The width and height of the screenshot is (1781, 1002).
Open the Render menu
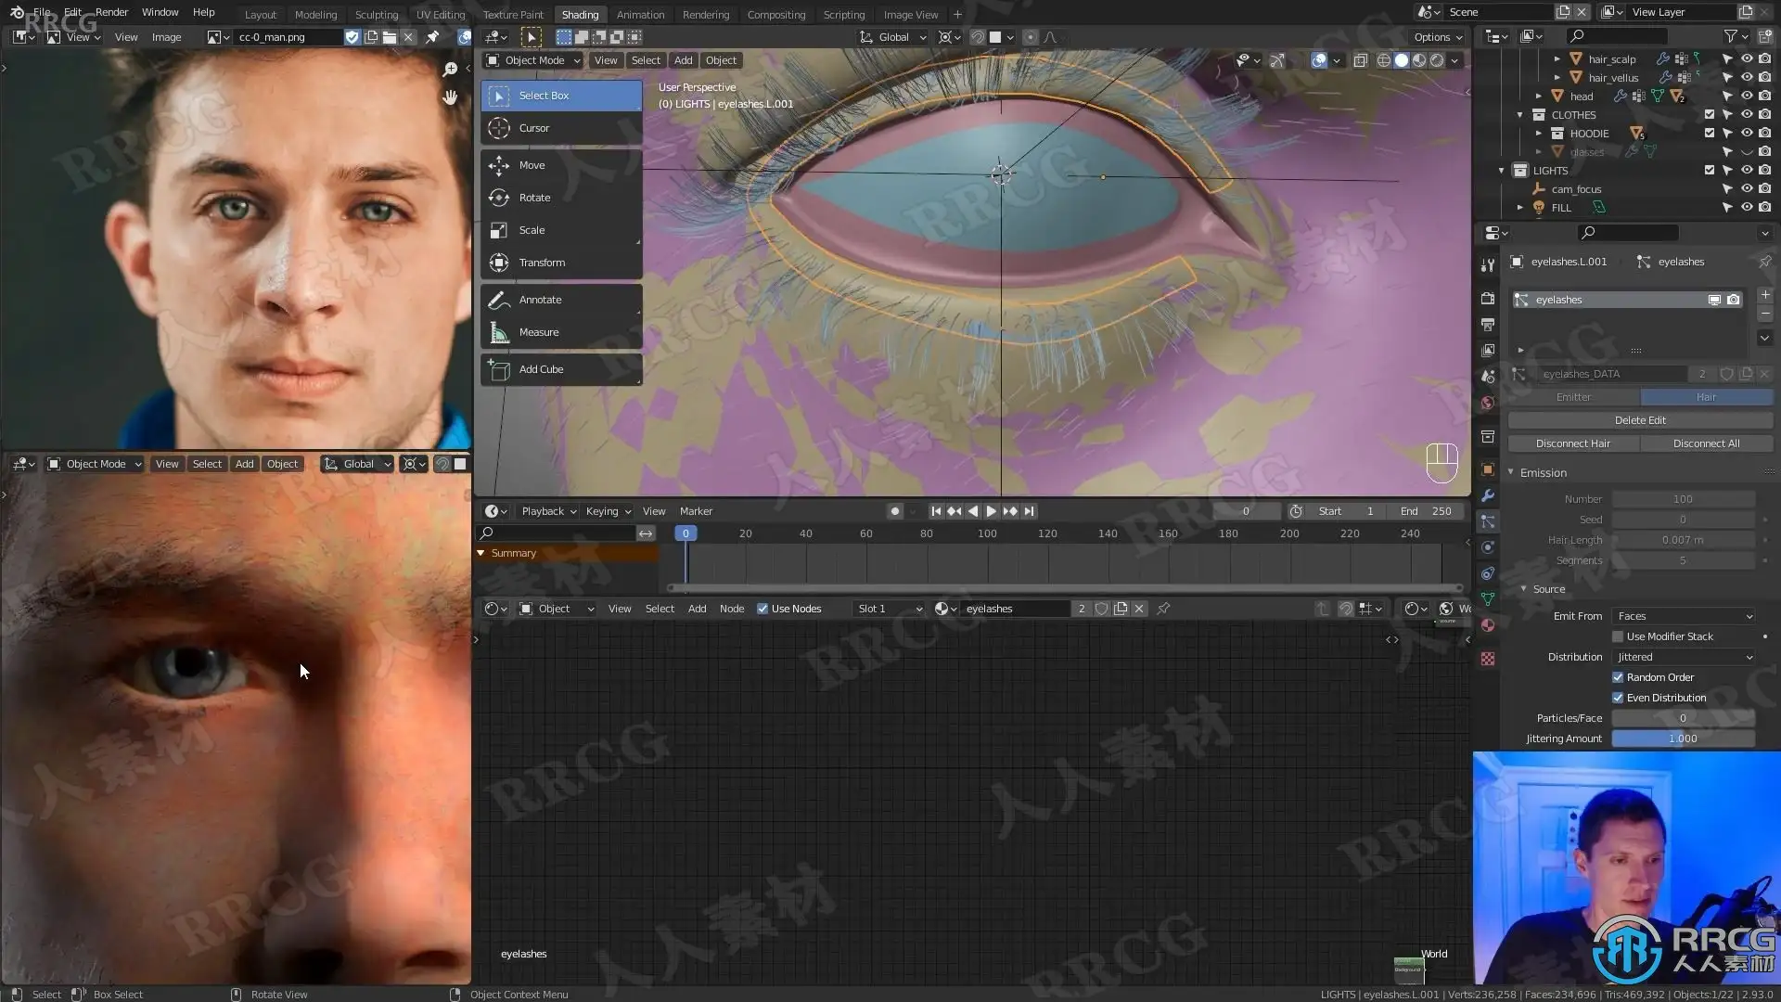coord(111,12)
